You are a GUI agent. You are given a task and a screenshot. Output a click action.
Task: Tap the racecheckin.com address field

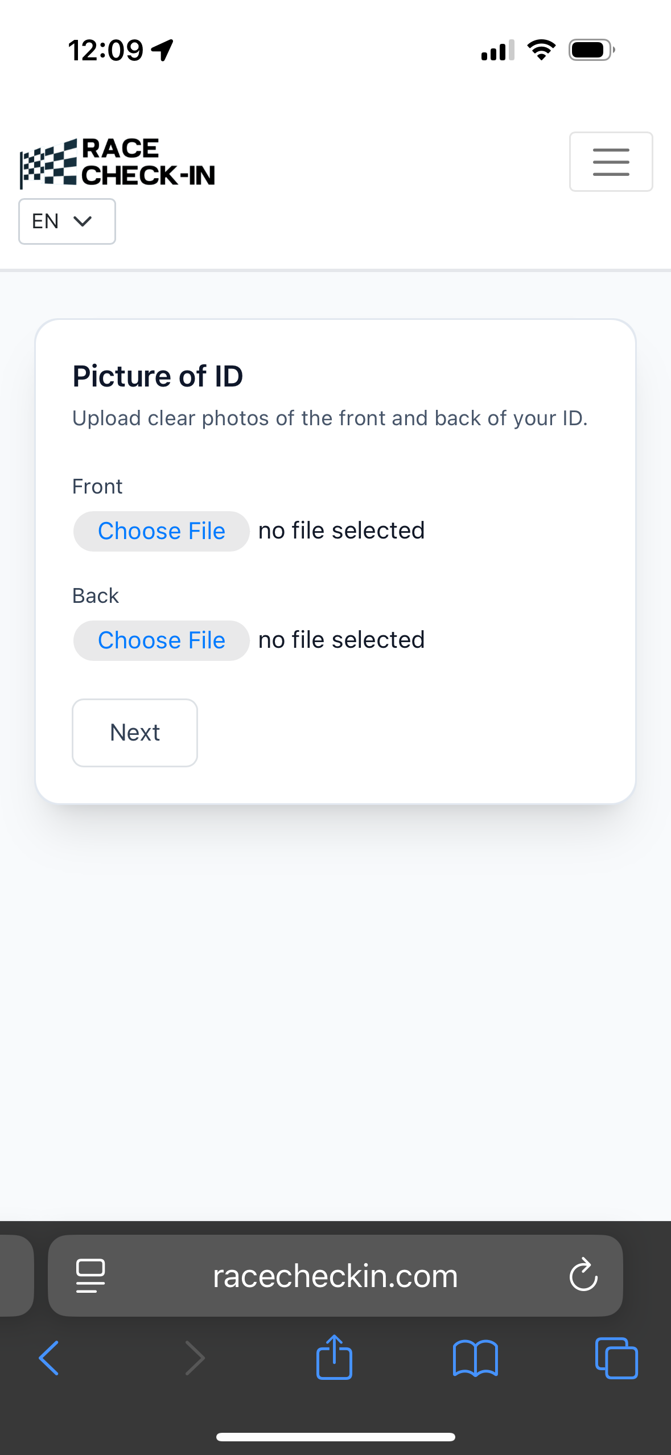[x=335, y=1276]
